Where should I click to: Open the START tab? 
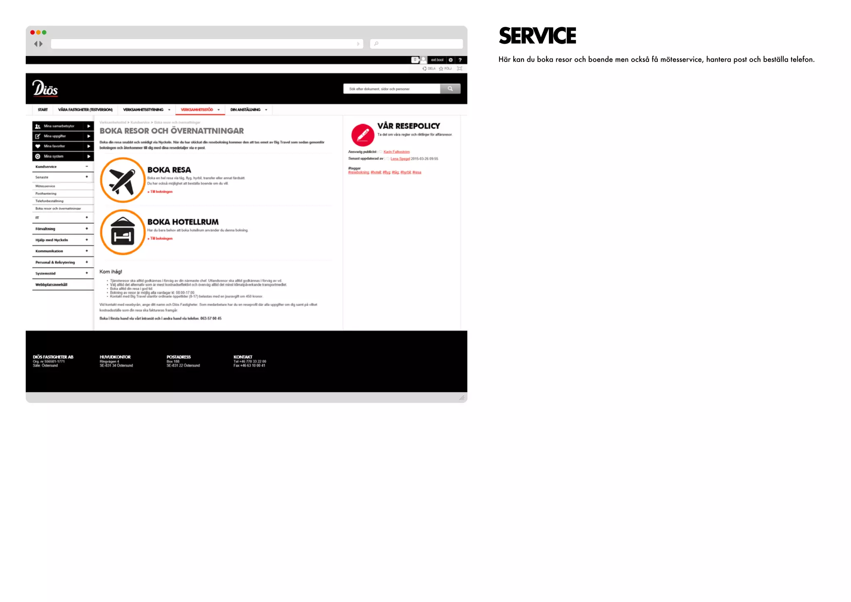pos(43,110)
